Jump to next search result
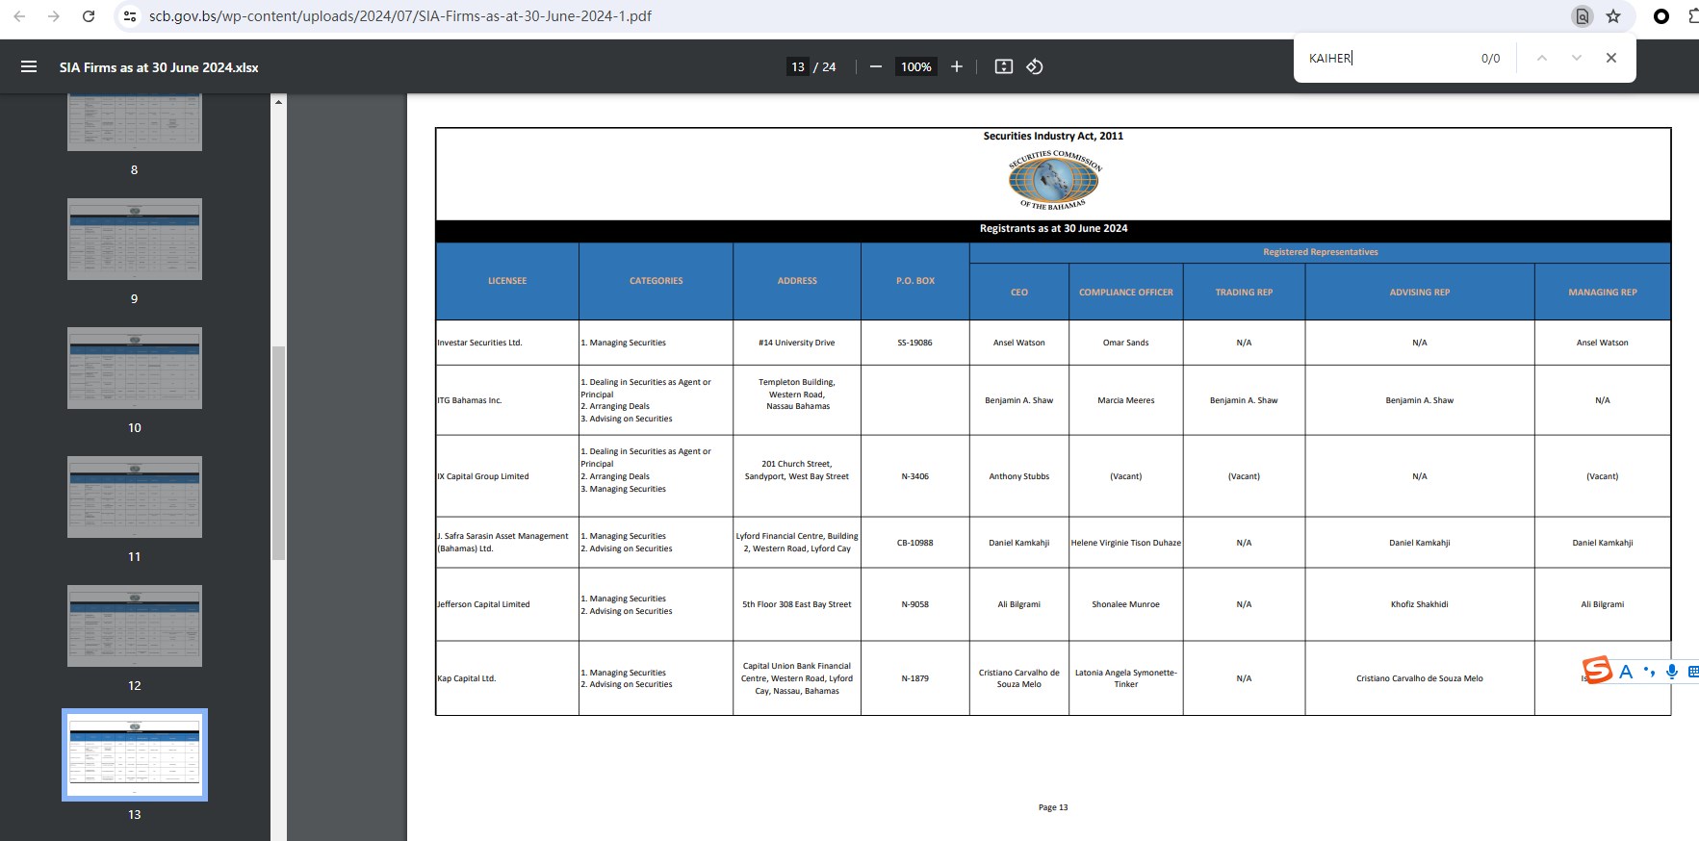The width and height of the screenshot is (1699, 841). [1576, 58]
